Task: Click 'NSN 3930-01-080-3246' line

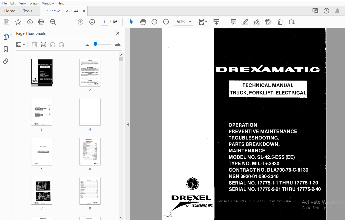Action: coord(253,176)
